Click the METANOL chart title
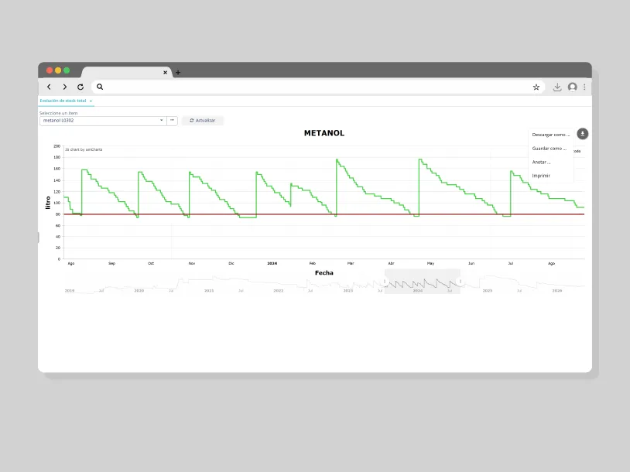Screen dimensions: 630x472 coord(324,133)
